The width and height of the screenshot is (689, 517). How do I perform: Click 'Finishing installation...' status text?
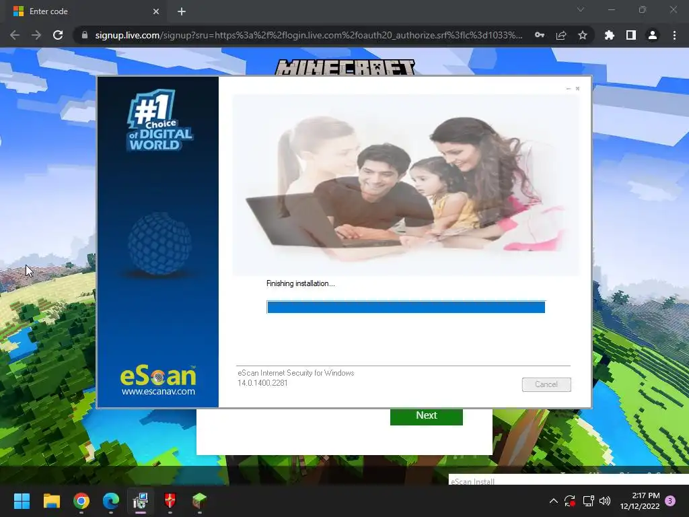(x=301, y=283)
